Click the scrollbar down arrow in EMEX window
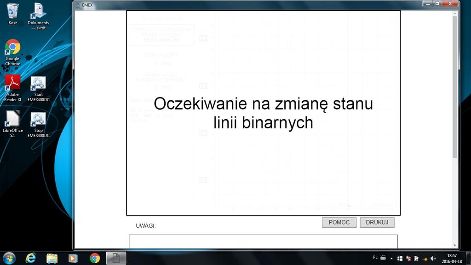This screenshot has height=265, width=471. [x=455, y=246]
